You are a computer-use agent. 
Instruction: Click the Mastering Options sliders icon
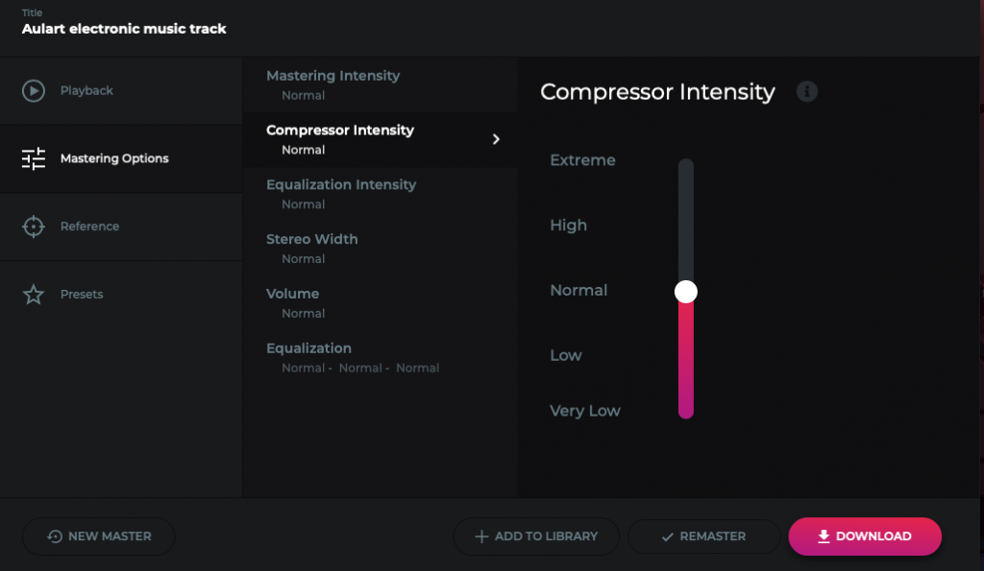coord(32,158)
